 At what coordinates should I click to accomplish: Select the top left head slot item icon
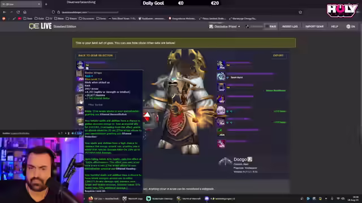pyautogui.click(x=80, y=65)
